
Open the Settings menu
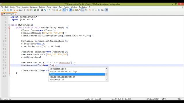click(42, 7)
